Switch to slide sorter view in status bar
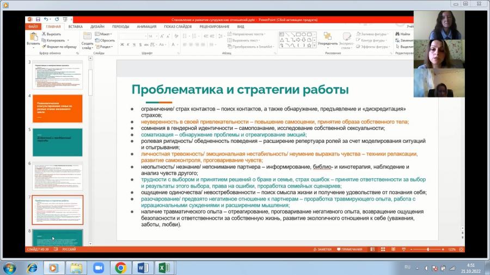The height and width of the screenshot is (275, 490). (x=383, y=249)
